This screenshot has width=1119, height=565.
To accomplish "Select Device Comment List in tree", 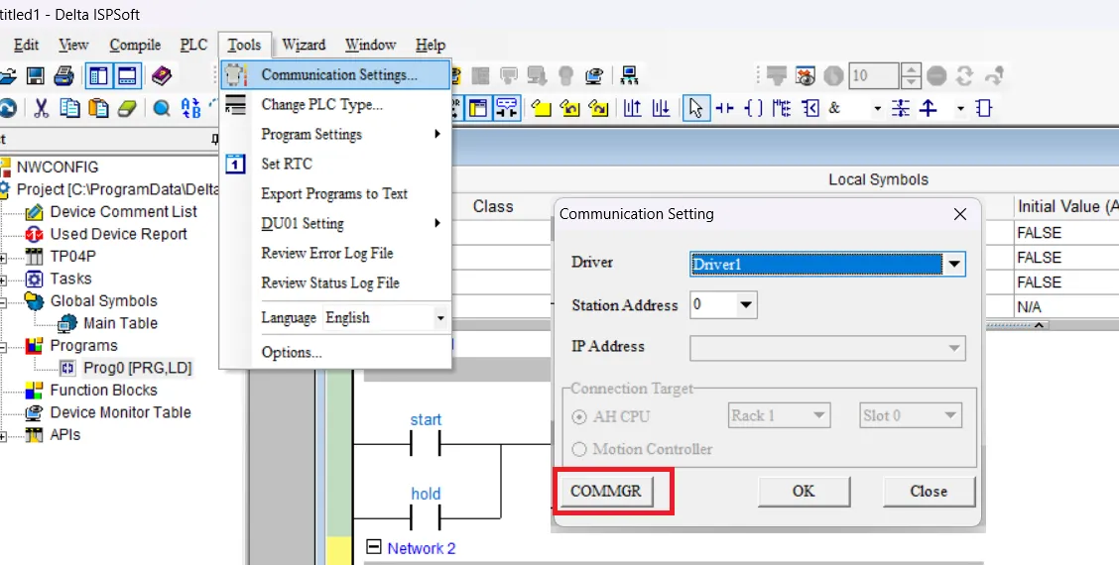I will (x=123, y=212).
